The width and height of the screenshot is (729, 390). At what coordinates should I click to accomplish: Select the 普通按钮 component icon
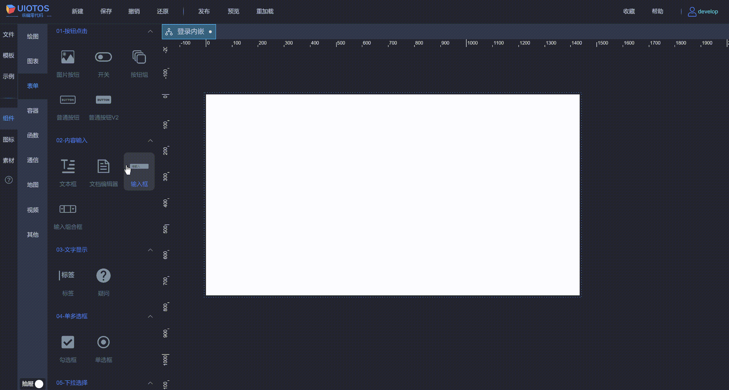(68, 100)
